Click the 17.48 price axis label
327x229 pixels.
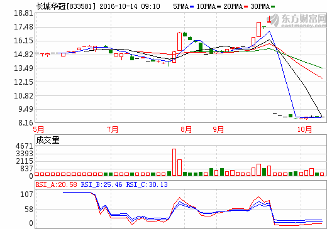tap(23, 27)
